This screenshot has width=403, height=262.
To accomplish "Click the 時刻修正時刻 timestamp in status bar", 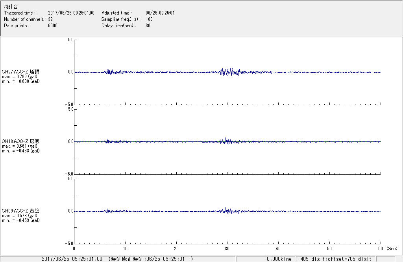I will [151, 259].
